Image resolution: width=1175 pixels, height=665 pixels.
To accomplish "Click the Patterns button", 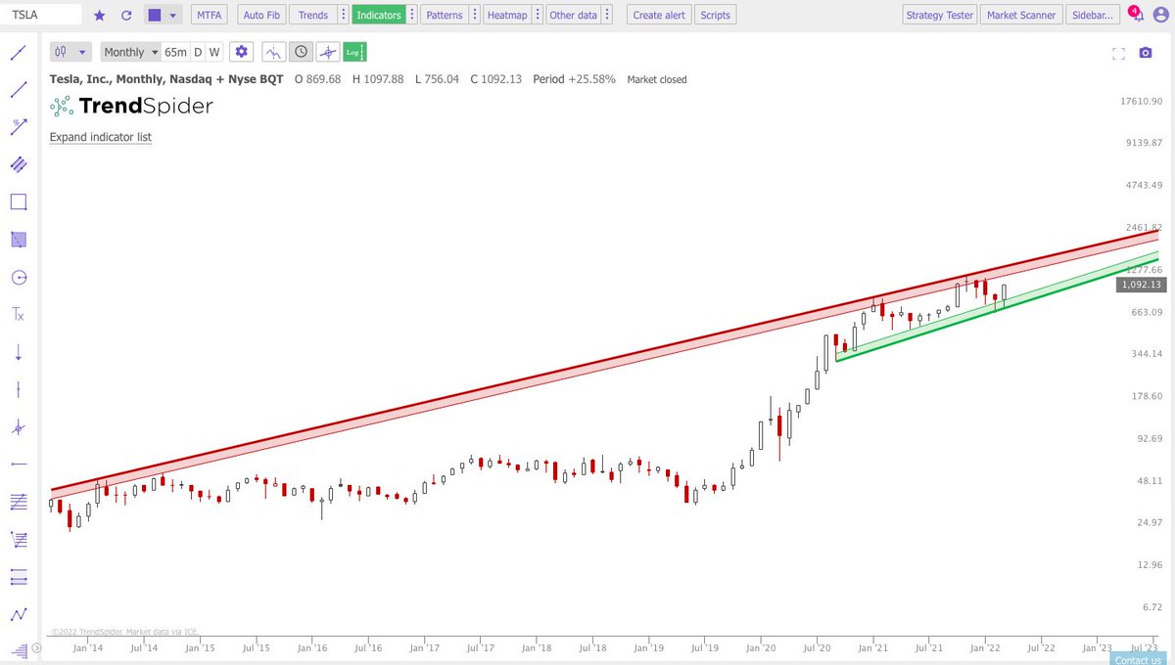I will click(445, 16).
